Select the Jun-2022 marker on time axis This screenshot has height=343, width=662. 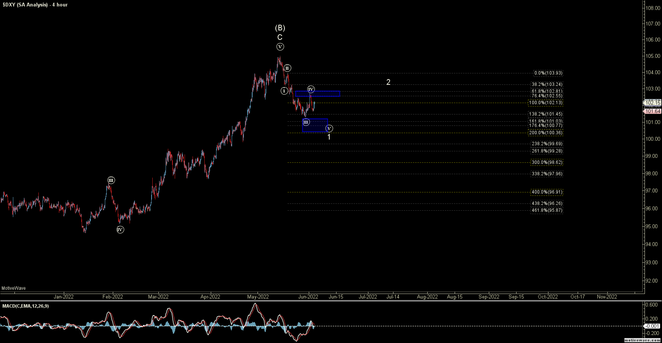tap(308, 297)
